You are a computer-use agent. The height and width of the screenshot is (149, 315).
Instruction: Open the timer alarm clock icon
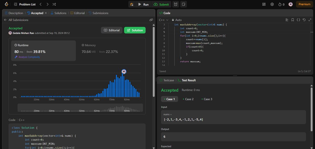176,4
